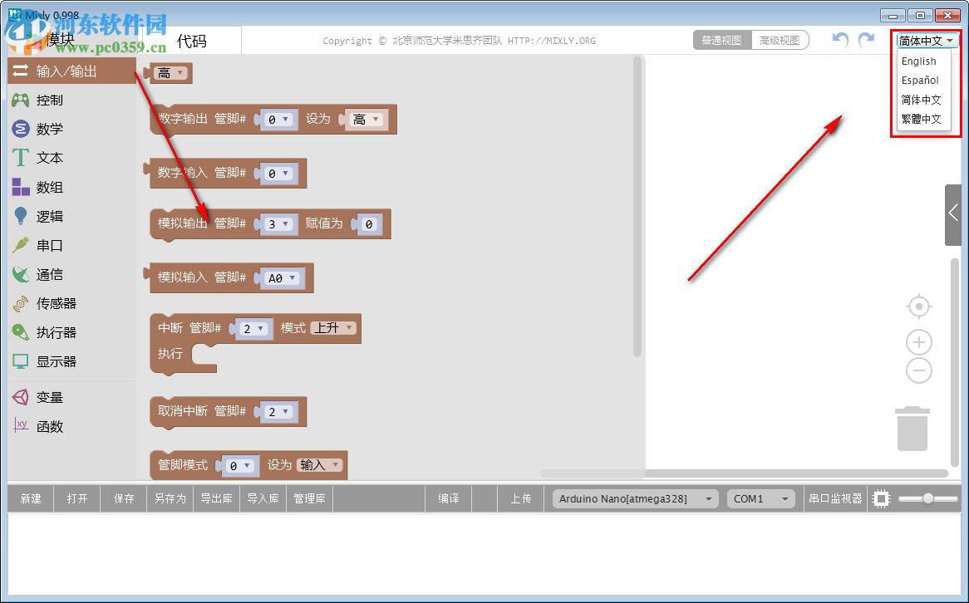The height and width of the screenshot is (603, 969).
Task: Select 简体中文 from the language menu
Action: click(922, 100)
